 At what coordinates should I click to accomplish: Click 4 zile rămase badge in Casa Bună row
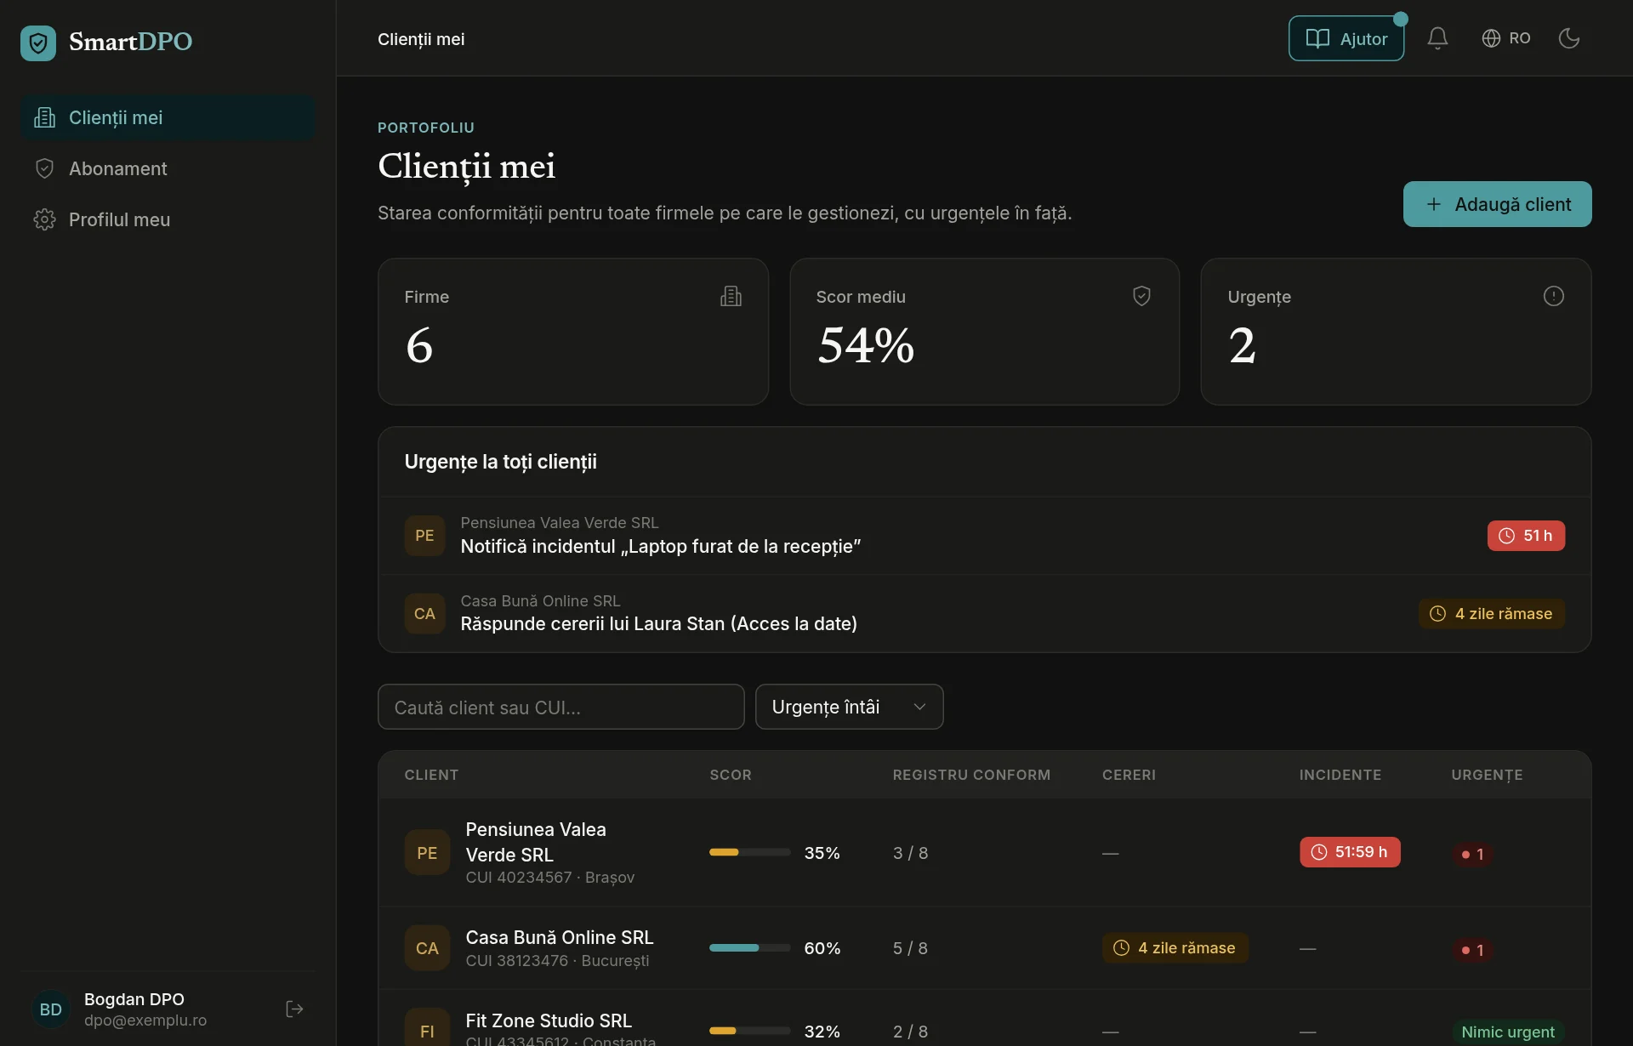pyautogui.click(x=1175, y=947)
